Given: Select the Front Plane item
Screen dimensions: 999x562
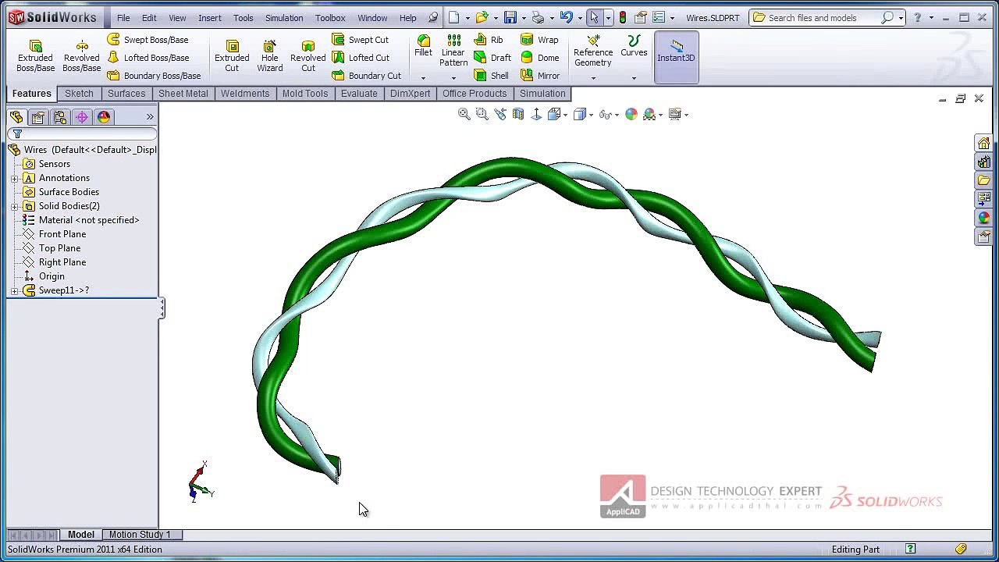Looking at the screenshot, I should click(x=62, y=234).
